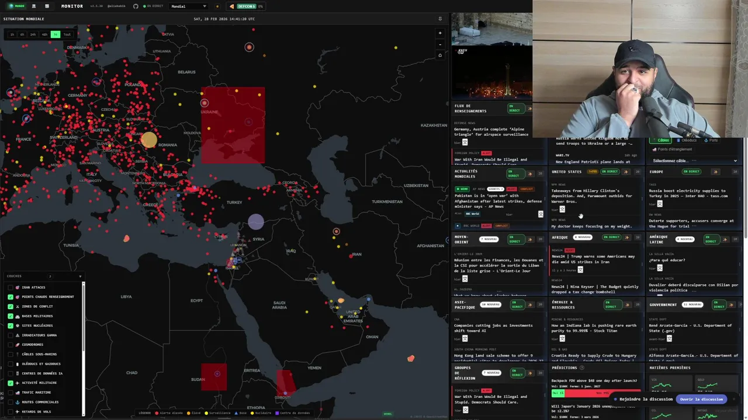Screen dimensions: 748x420
Task: Open the Pakistan open war AP News headline
Action: pyautogui.click(x=498, y=201)
